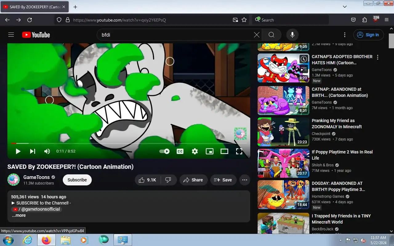Clear the bfdi search text
394x246 pixels.
(256, 35)
